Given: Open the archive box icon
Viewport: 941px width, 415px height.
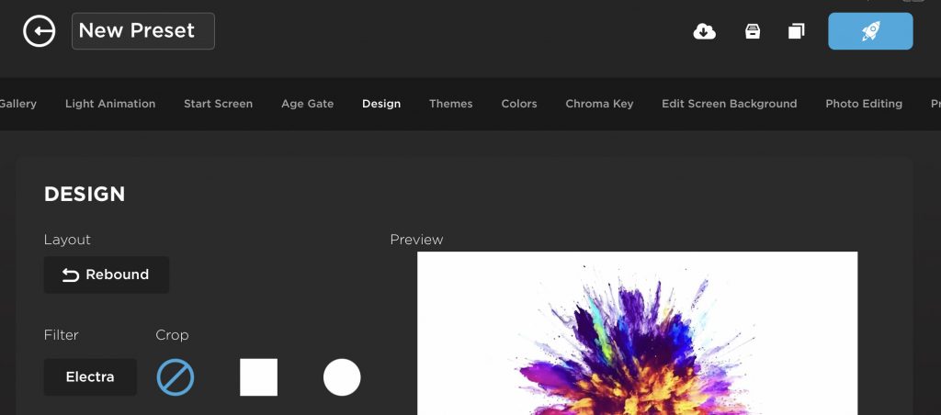Looking at the screenshot, I should 753,31.
